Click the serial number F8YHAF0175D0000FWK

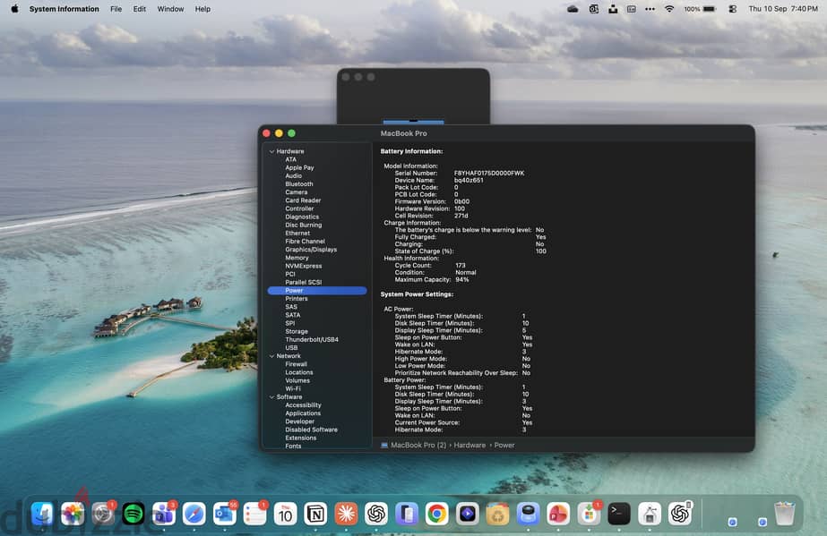(489, 174)
